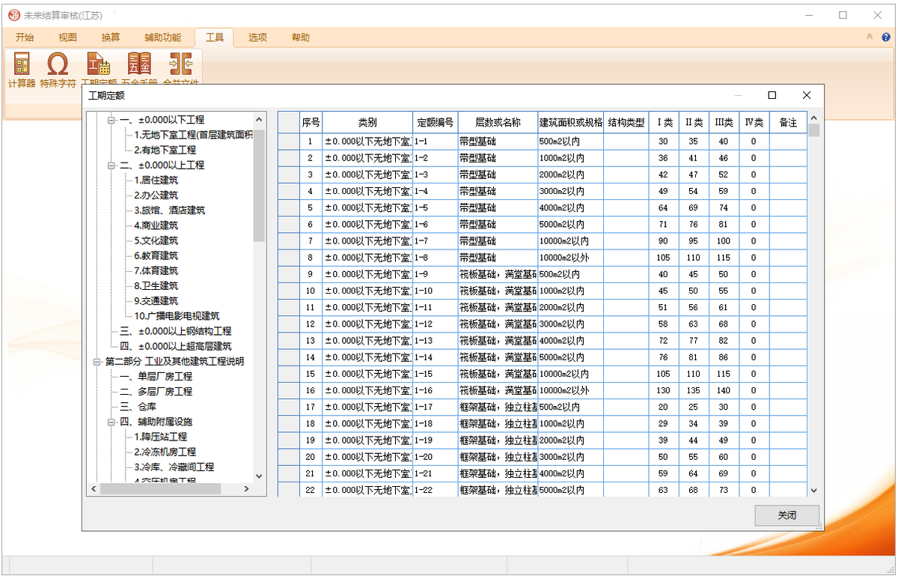Select 二、多层厂房工程 tree item
This screenshot has height=579, width=898.
click(x=156, y=391)
